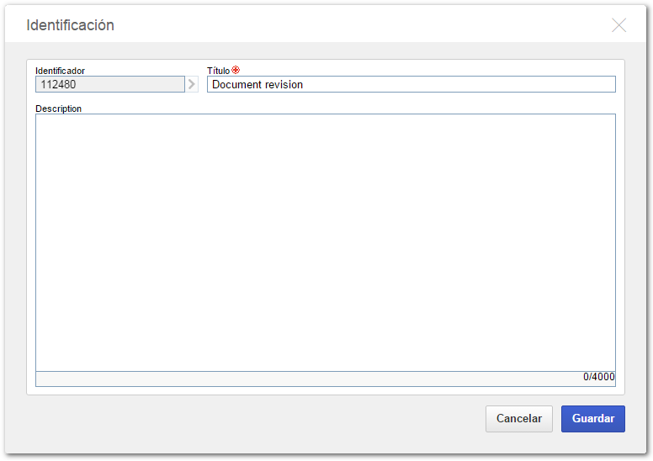653x461 pixels.
Task: Click the word 'revision' in the Título field
Action: [284, 84]
